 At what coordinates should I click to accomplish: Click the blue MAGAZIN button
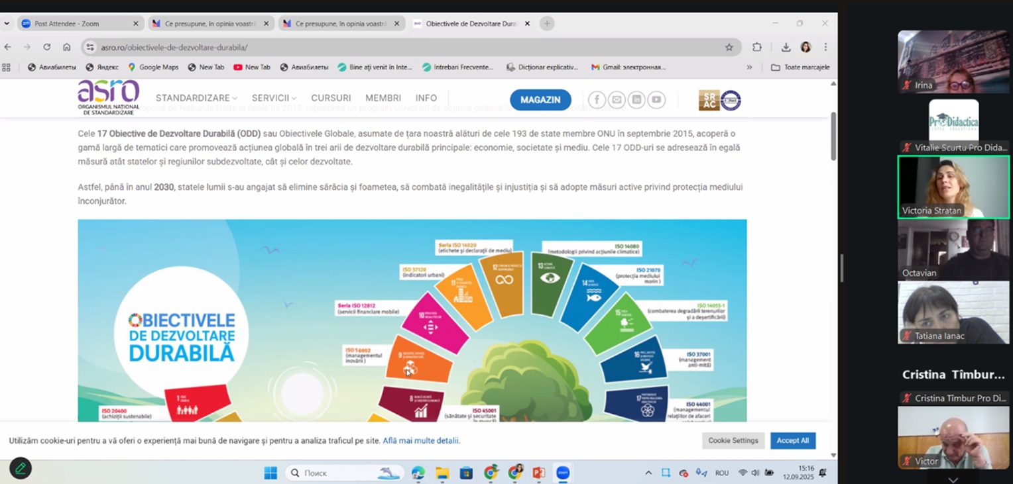point(540,100)
